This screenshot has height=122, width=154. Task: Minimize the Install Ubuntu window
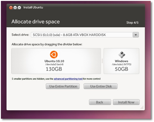15,7
